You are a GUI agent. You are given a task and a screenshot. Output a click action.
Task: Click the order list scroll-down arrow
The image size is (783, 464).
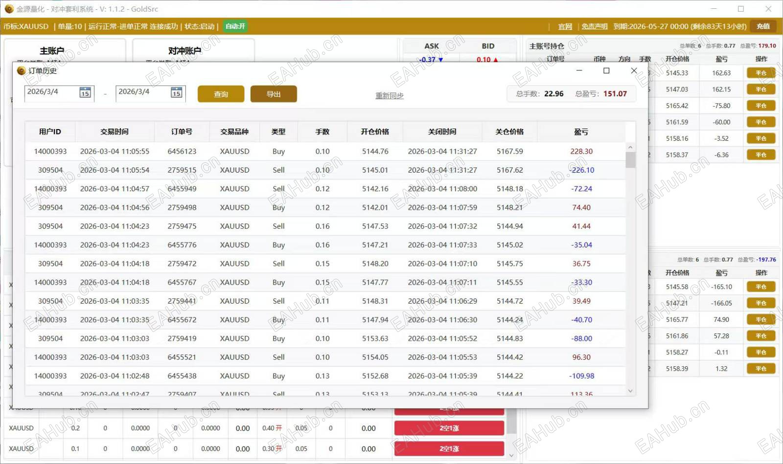tap(630, 391)
